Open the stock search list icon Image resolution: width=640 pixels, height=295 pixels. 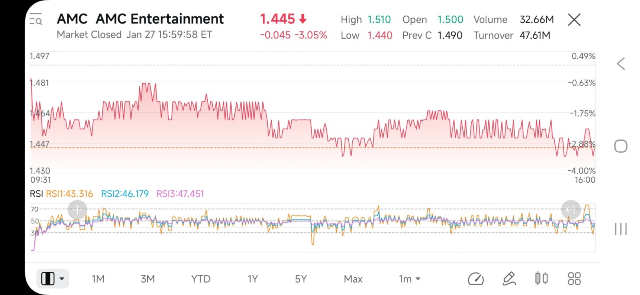36,19
